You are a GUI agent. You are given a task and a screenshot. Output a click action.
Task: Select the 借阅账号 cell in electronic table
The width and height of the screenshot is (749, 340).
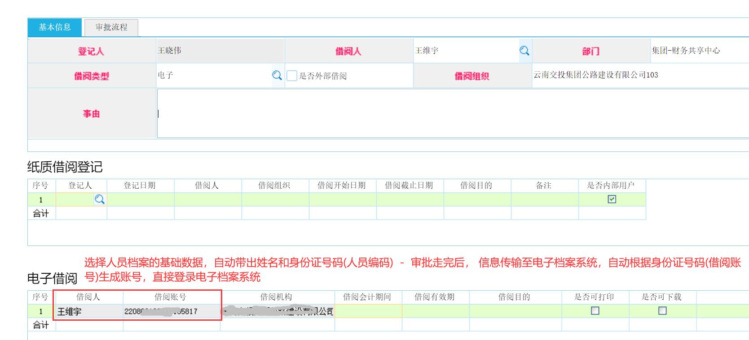(171, 311)
